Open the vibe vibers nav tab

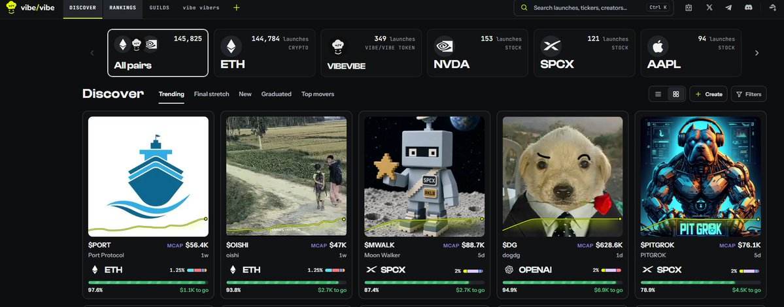click(x=201, y=8)
